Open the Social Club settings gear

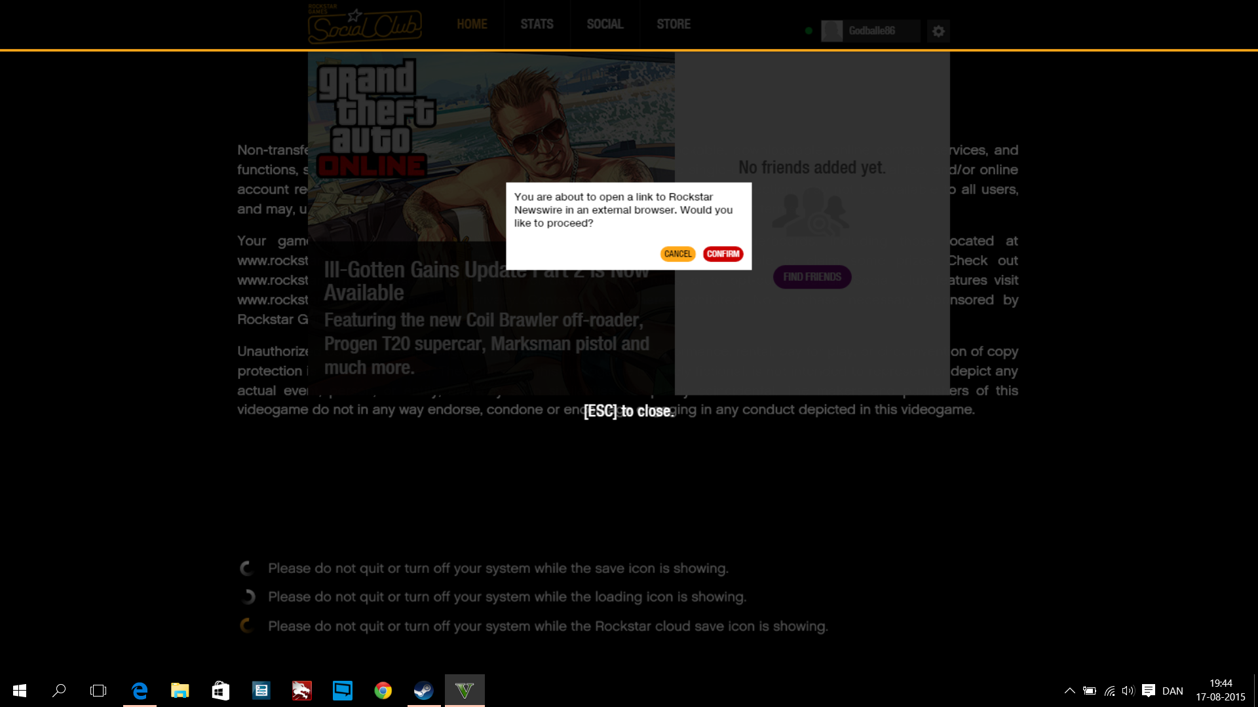(938, 31)
